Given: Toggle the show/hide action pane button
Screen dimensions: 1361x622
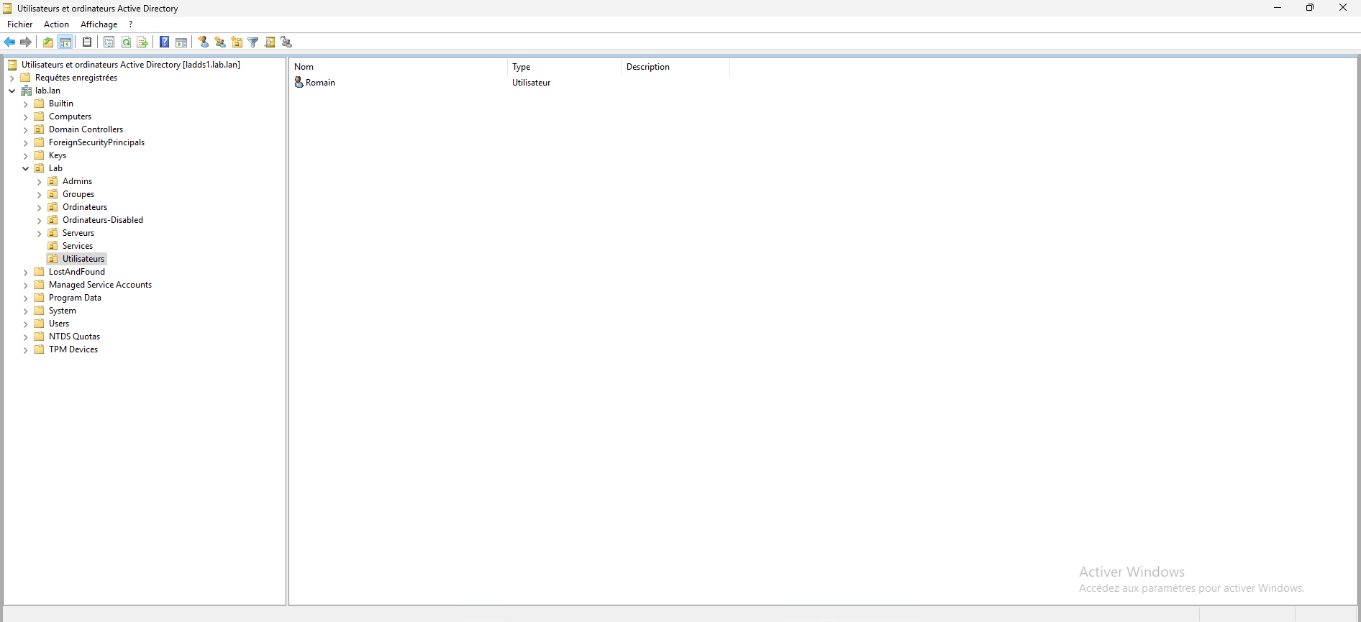Looking at the screenshot, I should [181, 42].
